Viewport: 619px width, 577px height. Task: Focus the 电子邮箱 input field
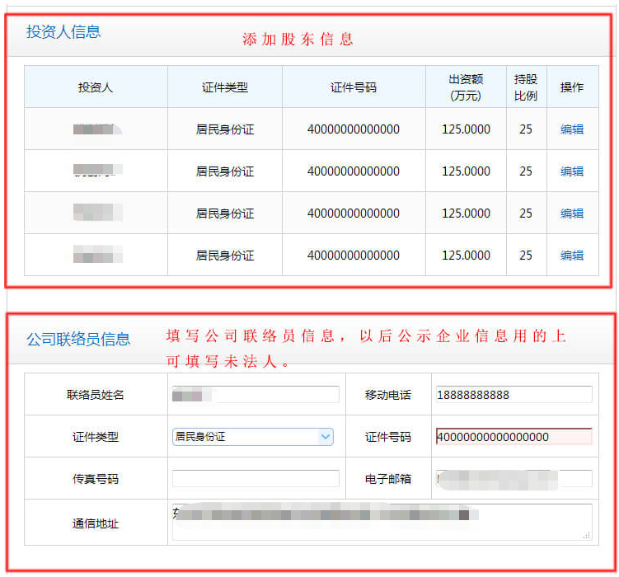click(512, 479)
